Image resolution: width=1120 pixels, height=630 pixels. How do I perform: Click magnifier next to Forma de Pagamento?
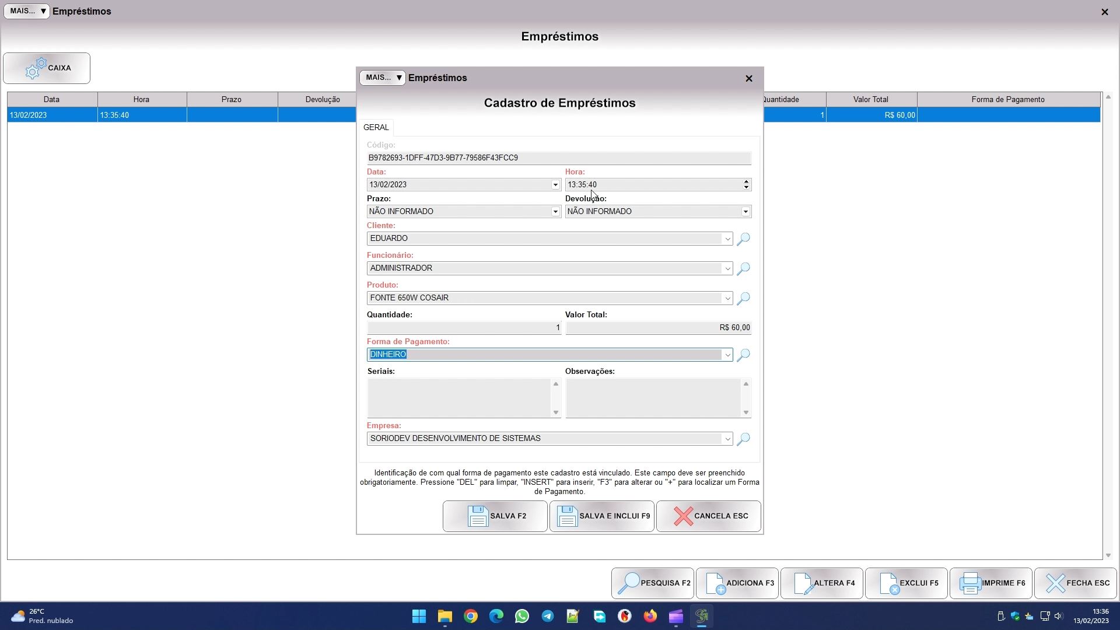[743, 355]
